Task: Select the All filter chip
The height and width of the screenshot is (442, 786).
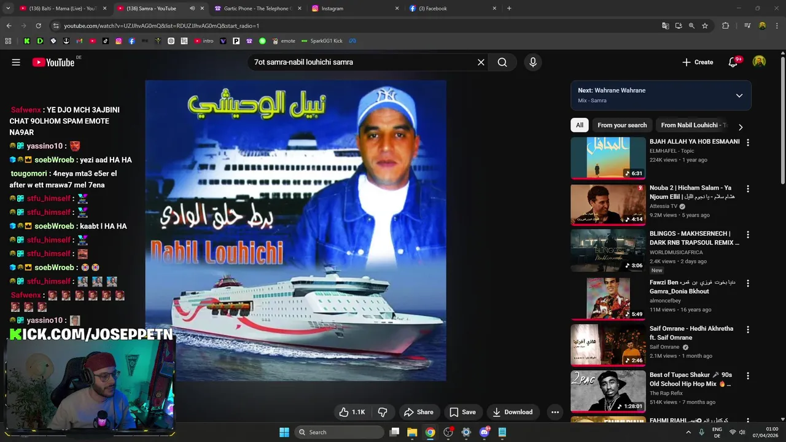Action: point(579,125)
